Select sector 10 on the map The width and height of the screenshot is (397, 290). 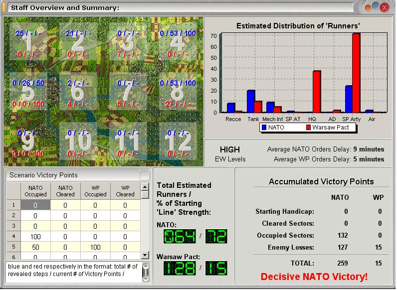tap(78, 142)
